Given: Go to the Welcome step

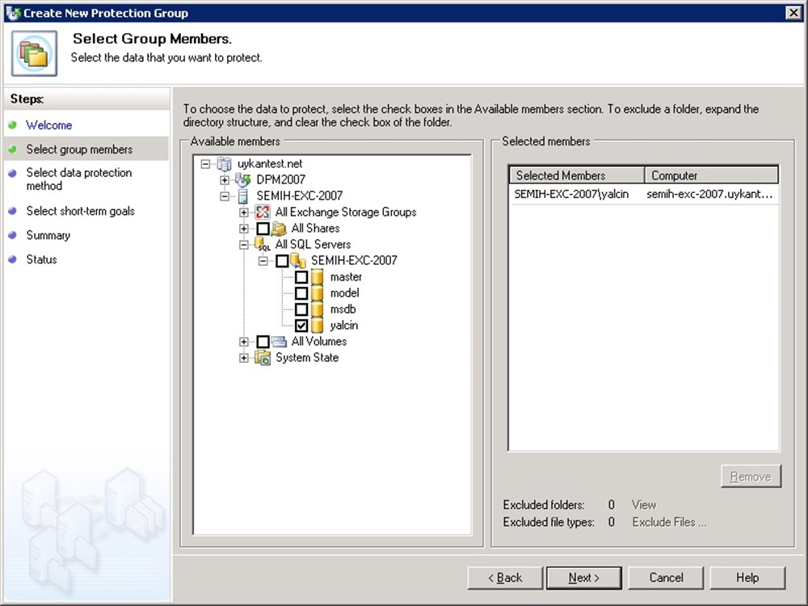Looking at the screenshot, I should (48, 125).
